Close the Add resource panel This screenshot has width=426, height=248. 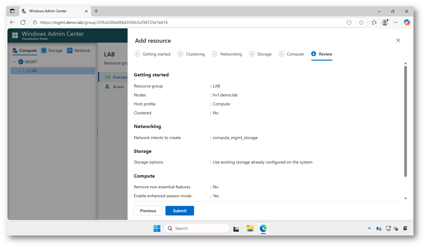click(398, 40)
